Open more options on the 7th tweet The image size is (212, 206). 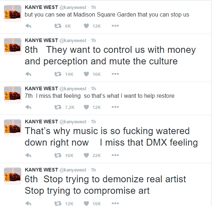click(115, 107)
